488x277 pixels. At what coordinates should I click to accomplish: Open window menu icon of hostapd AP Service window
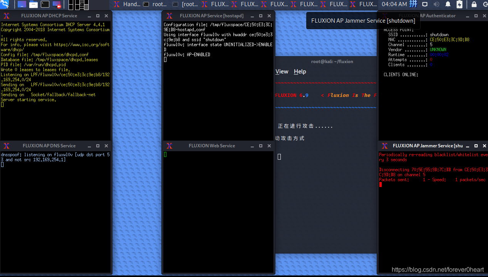[x=169, y=16]
